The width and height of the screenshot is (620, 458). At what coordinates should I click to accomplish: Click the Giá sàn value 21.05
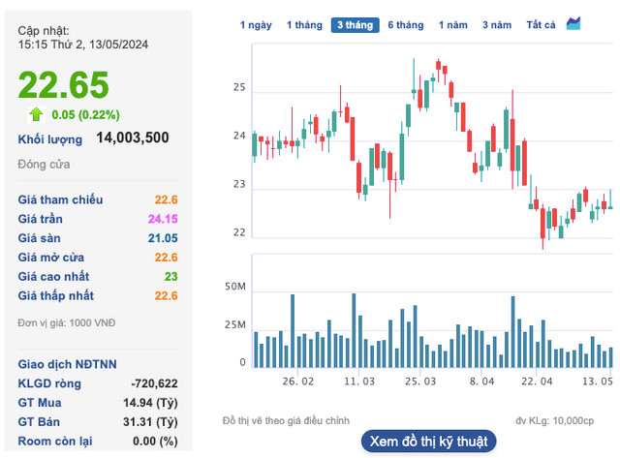coord(161,238)
